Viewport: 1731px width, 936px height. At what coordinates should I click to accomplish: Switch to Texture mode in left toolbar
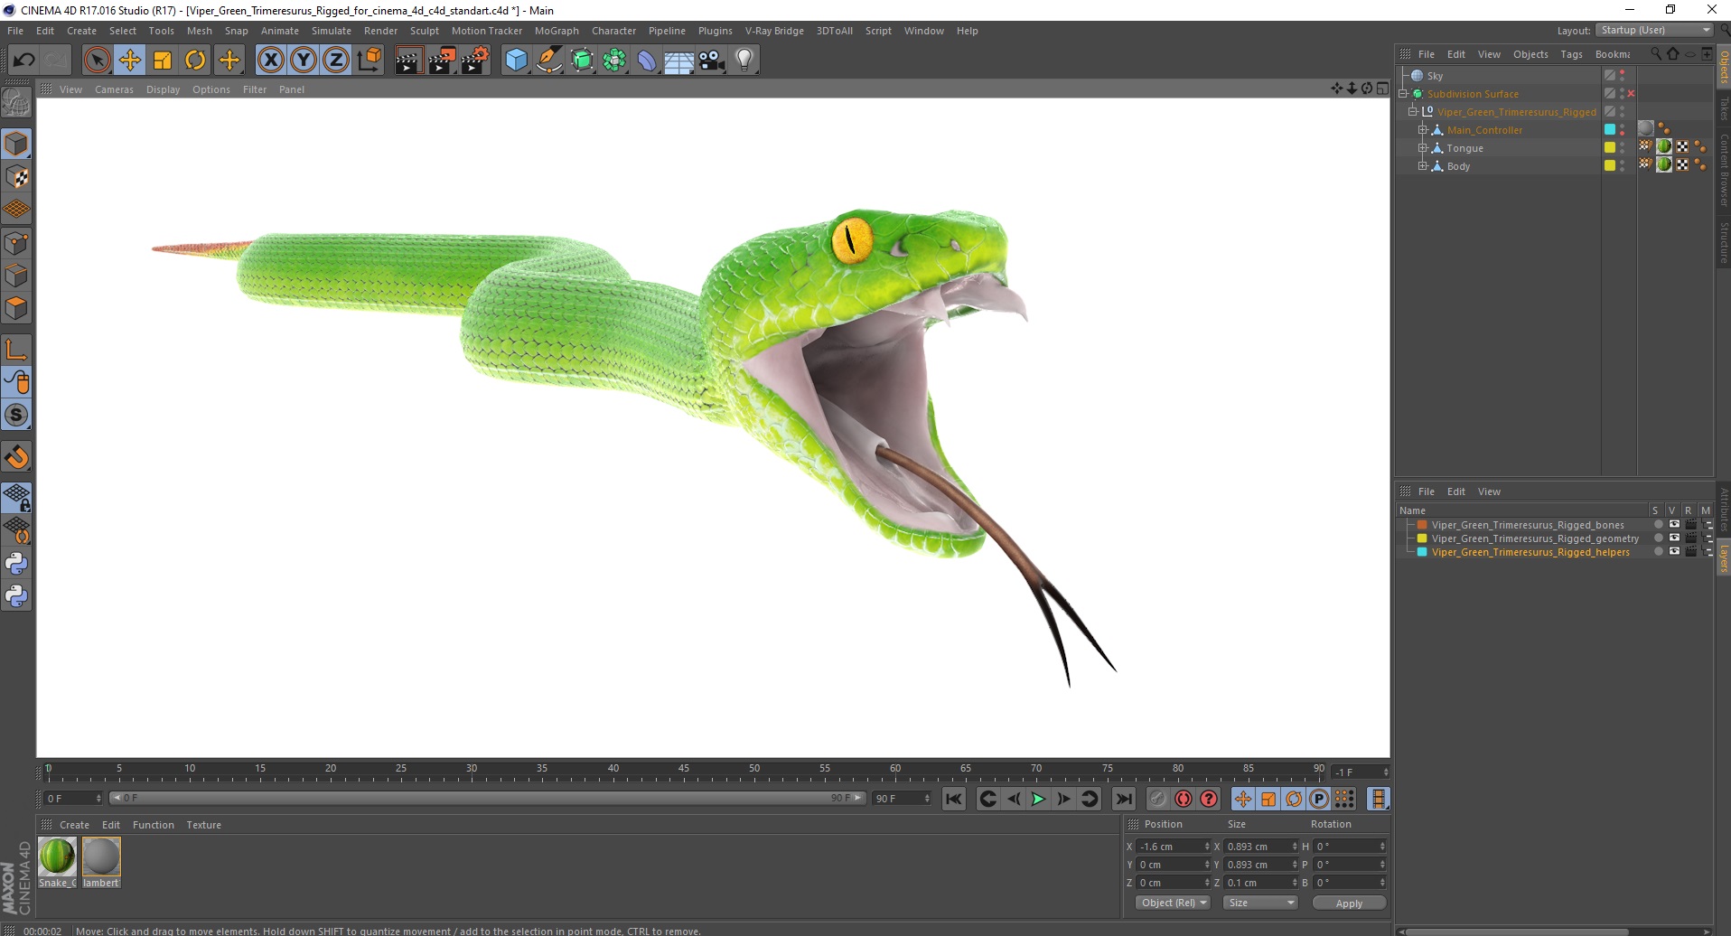coord(16,177)
